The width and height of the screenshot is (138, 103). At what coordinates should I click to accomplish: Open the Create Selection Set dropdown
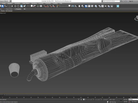[65, 6]
